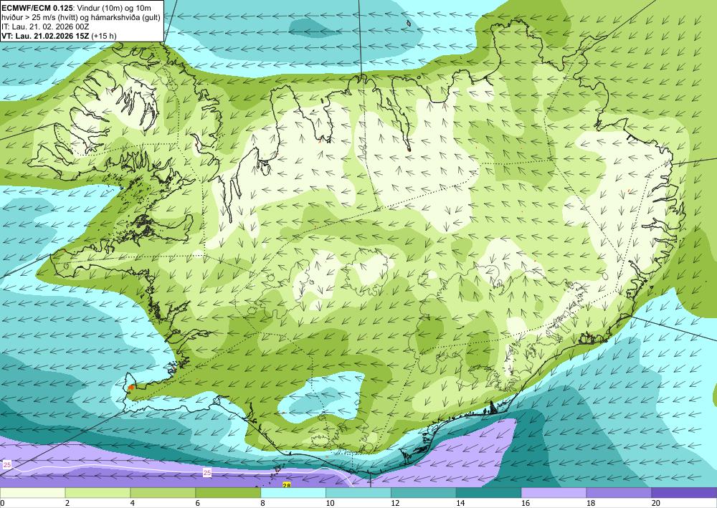
Task: Click the yellow 28 max gust label
Action: pyautogui.click(x=287, y=485)
